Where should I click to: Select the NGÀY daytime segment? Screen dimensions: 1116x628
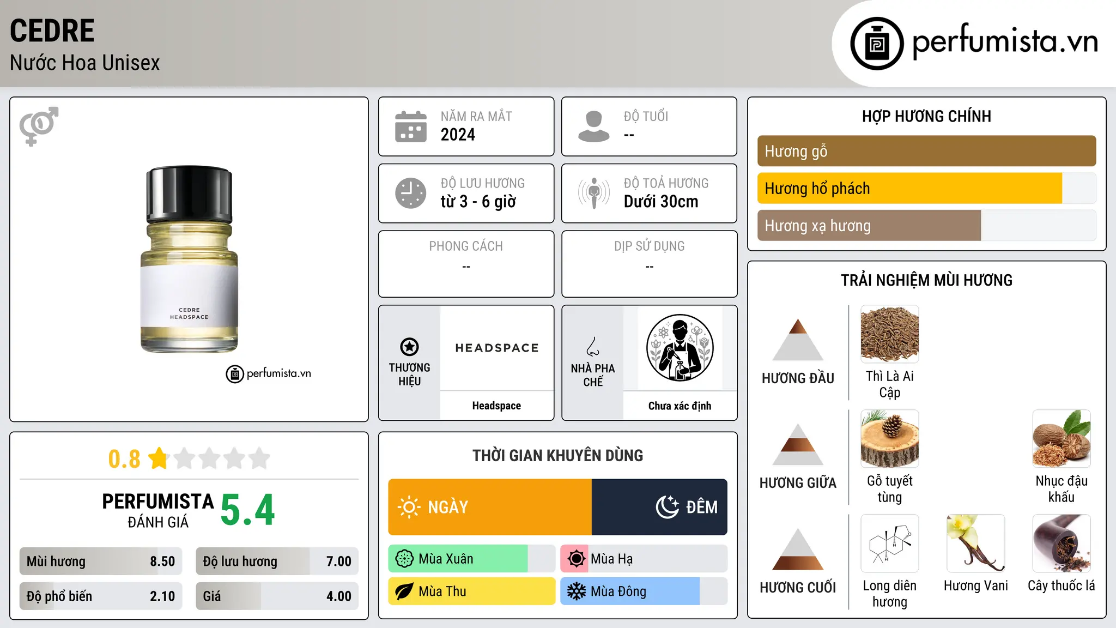(x=490, y=507)
